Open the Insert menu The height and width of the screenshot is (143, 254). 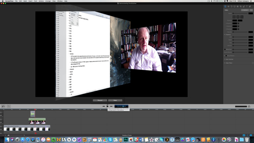click(x=30, y=1)
